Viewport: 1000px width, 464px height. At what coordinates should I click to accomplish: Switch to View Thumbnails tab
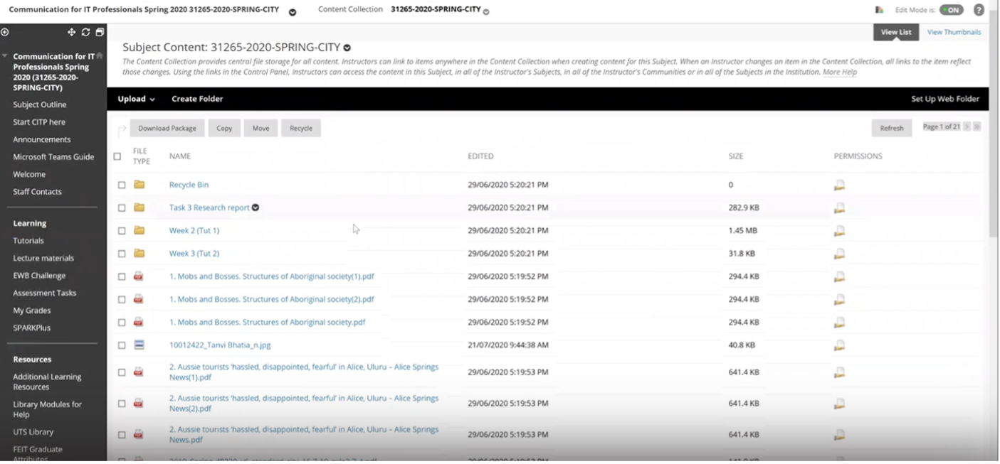tap(954, 32)
